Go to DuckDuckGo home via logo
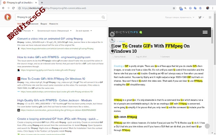The height and width of the screenshot is (135, 216). click(x=8, y=17)
